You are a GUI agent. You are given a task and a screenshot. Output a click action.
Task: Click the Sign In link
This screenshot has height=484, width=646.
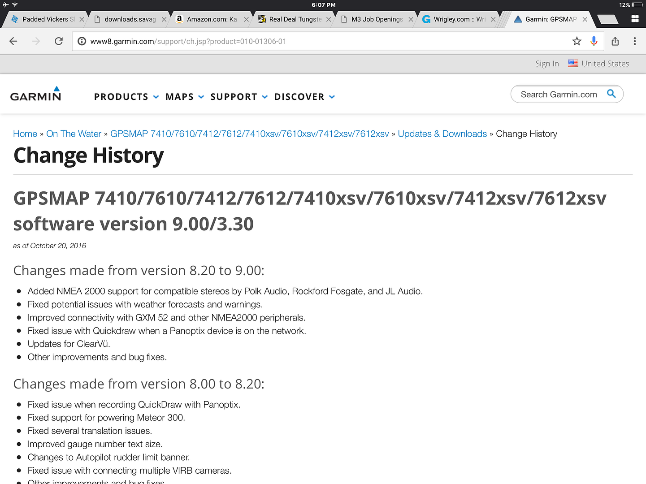coord(547,64)
